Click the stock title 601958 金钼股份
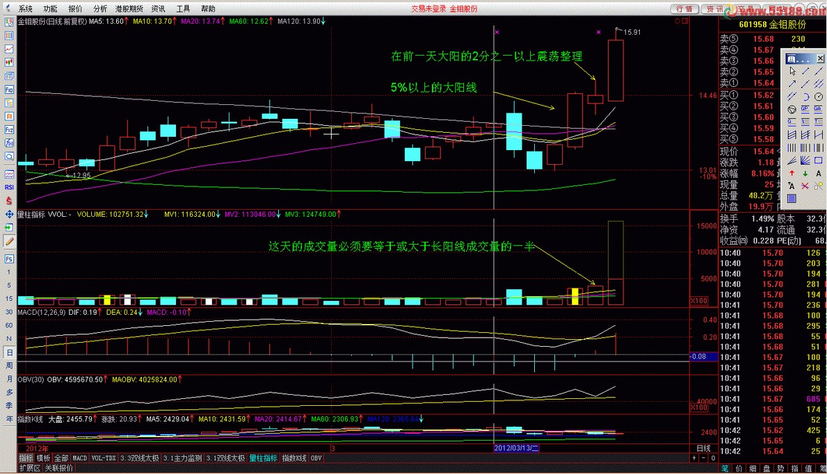 772,24
